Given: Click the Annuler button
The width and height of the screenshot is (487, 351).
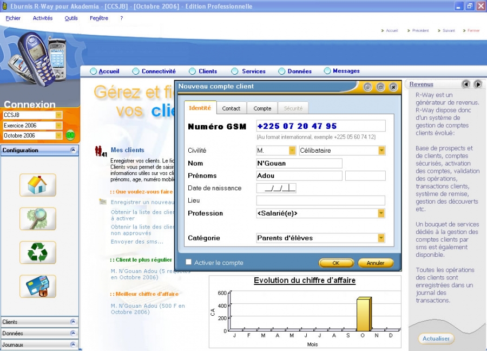Looking at the screenshot, I should pyautogui.click(x=376, y=263).
